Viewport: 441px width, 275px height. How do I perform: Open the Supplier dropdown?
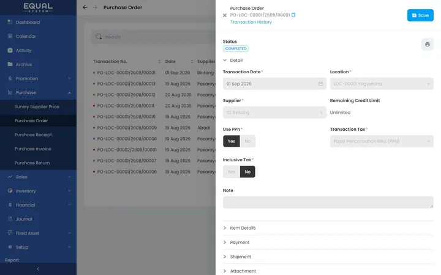[274, 112]
